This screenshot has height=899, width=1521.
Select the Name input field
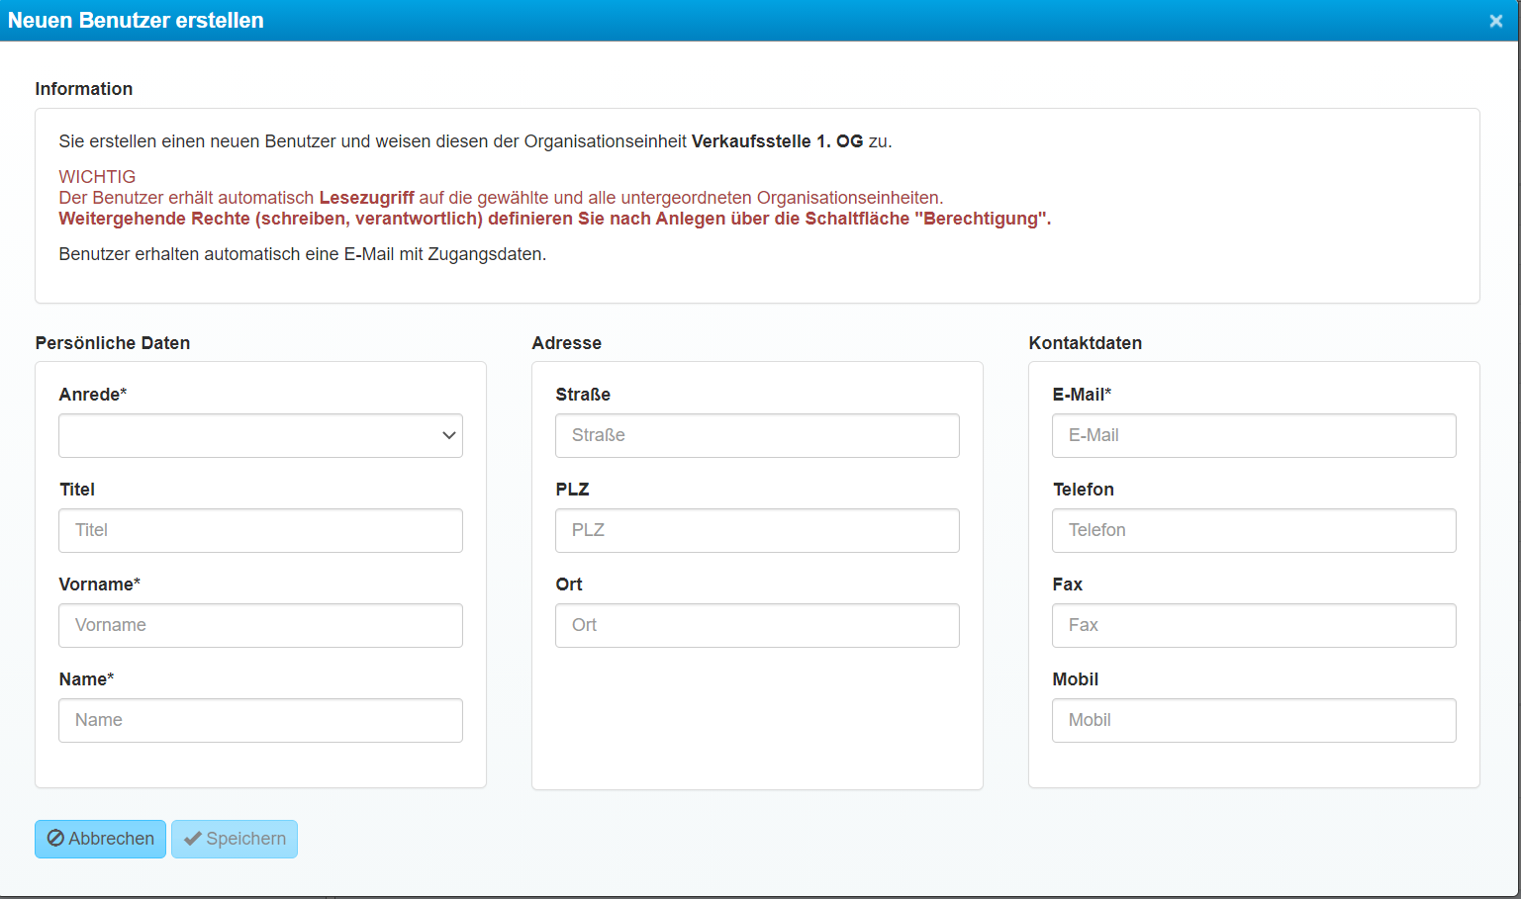pos(260,720)
